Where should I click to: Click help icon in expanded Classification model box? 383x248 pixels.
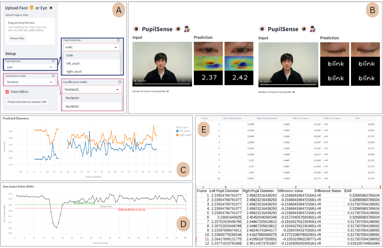coord(120,82)
